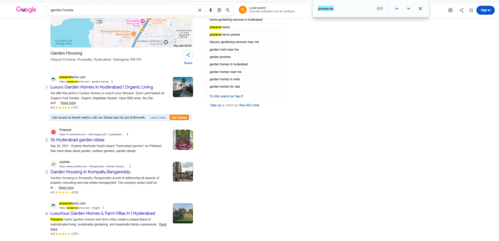Viewport: 499px width, 241px height.
Task: Open three-dot menu for preservefarms.com garden-homes result
Action: [112, 81]
